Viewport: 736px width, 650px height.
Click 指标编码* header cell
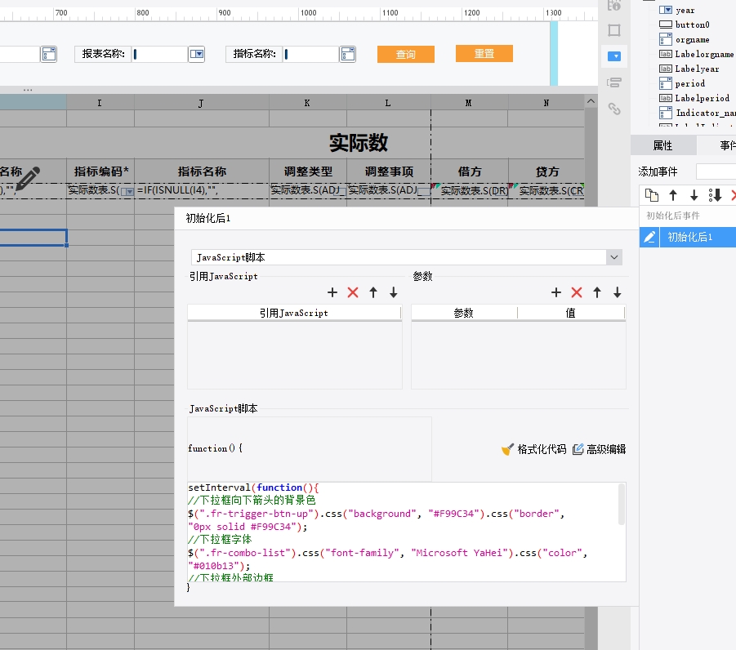(100, 171)
